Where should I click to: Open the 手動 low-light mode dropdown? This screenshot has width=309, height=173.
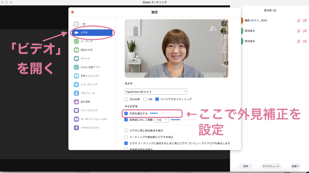click(x=161, y=120)
